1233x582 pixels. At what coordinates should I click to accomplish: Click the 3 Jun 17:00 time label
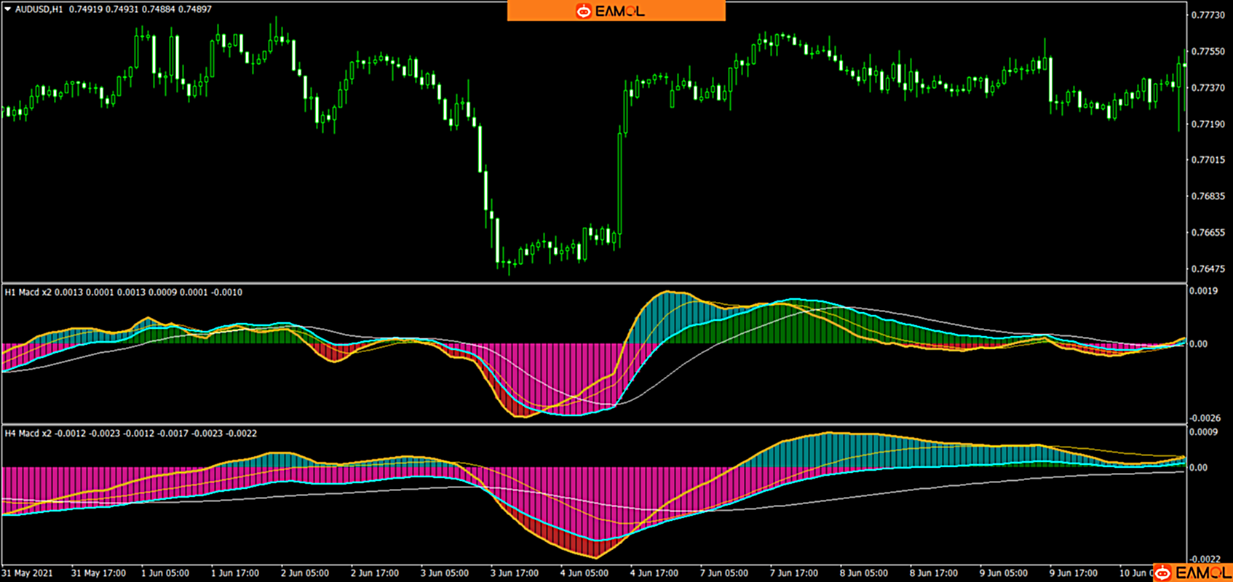(514, 573)
